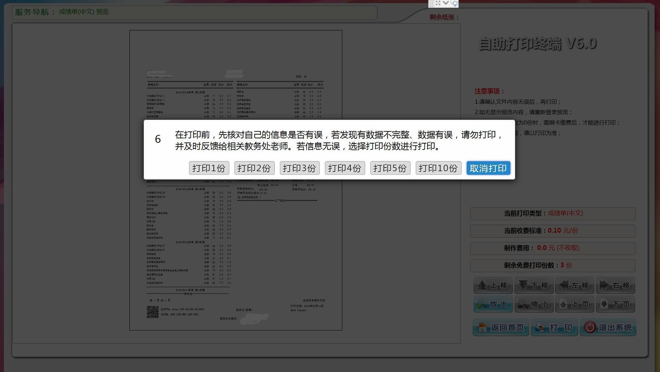Cancel printing with 取消打印
660x372 pixels.
488,168
